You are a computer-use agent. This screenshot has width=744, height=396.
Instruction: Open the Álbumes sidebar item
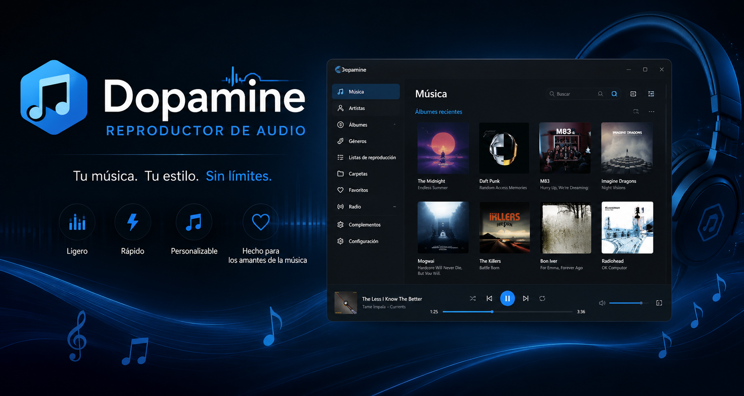pyautogui.click(x=366, y=125)
